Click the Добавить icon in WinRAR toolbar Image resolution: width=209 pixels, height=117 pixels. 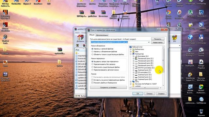point(80,39)
